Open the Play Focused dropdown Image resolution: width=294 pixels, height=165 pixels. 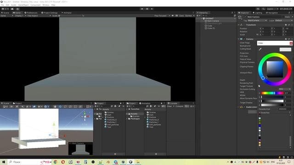tap(162, 16)
